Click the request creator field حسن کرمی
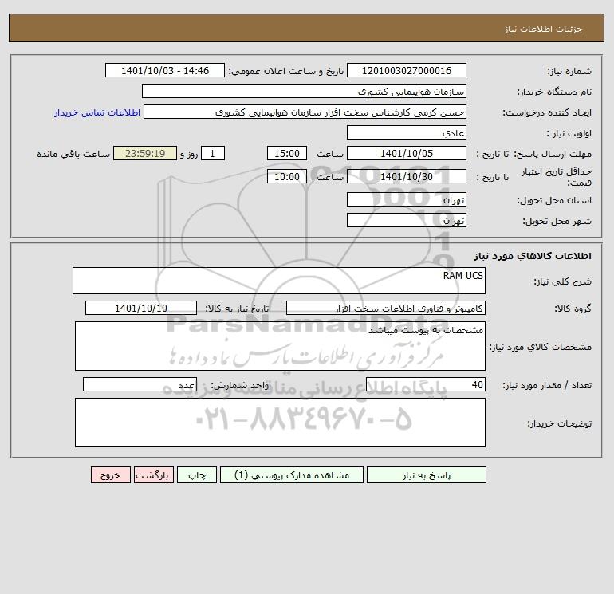 (305, 112)
